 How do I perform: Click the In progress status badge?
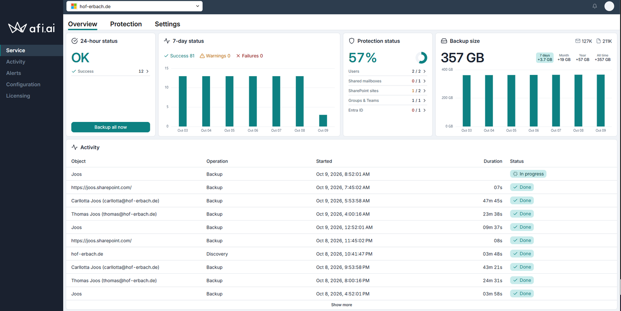[x=528, y=174]
